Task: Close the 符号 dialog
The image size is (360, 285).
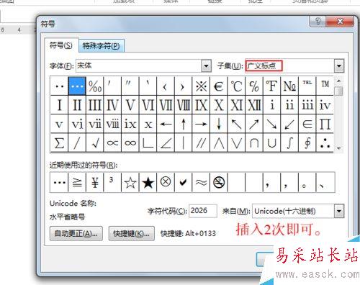Action: click(340, 22)
